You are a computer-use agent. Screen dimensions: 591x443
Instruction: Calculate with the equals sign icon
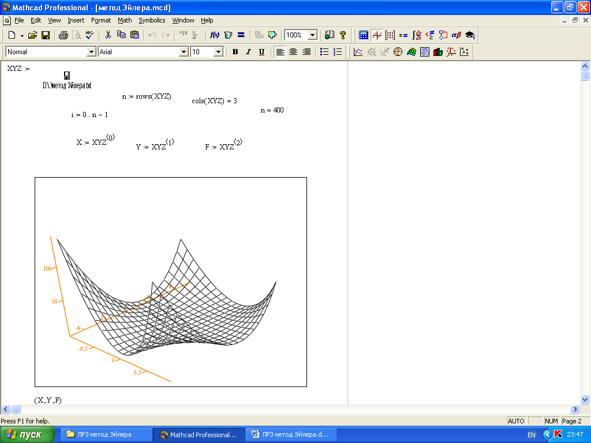[241, 35]
